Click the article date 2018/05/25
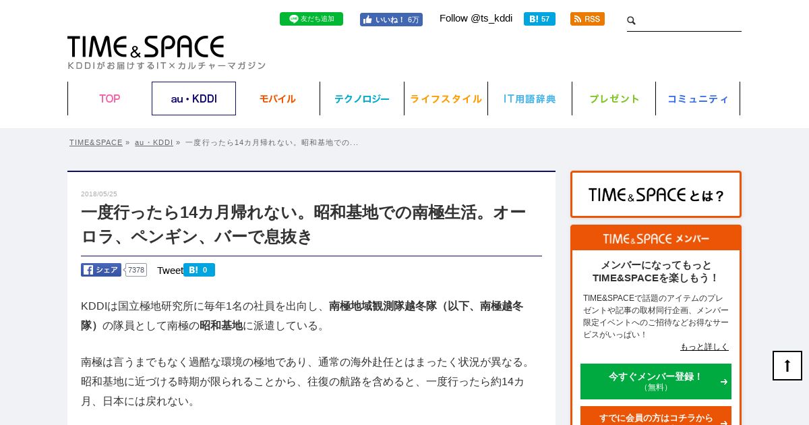The height and width of the screenshot is (425, 809). click(x=99, y=194)
